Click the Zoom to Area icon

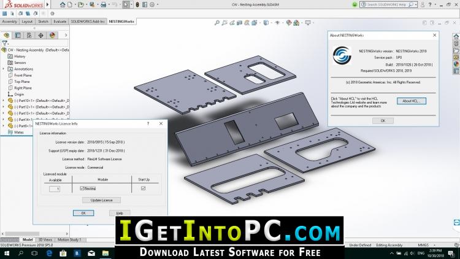point(224,23)
